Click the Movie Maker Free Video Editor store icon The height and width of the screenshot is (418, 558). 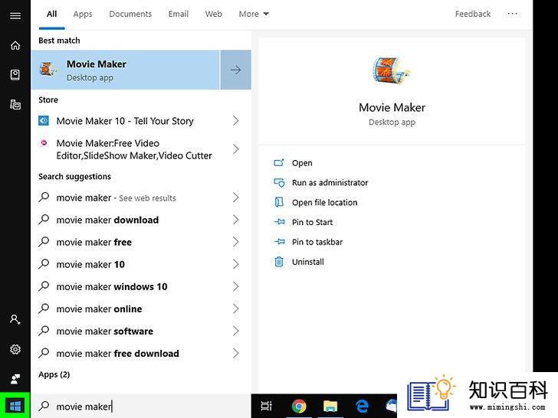click(44, 143)
